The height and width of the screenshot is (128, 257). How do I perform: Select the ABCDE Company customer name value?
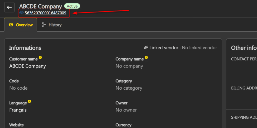tap(28, 66)
